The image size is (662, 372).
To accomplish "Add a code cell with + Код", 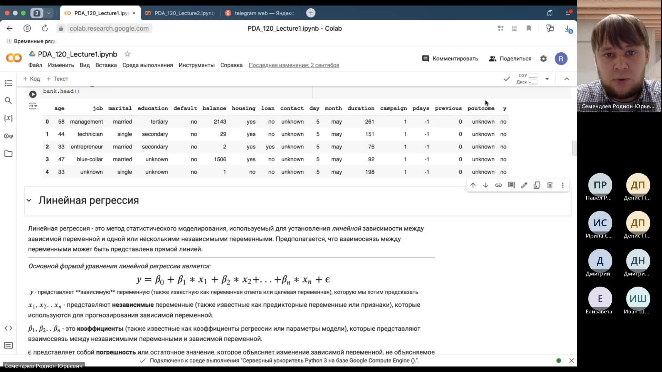I will [31, 79].
